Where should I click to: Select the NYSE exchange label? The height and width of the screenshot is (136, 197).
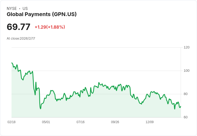12,9
